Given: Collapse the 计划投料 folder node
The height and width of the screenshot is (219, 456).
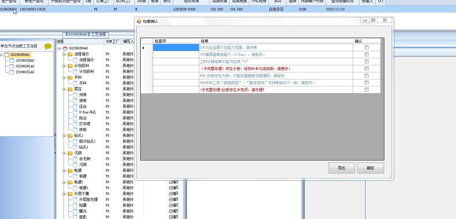Looking at the screenshot, I should coord(64,66).
